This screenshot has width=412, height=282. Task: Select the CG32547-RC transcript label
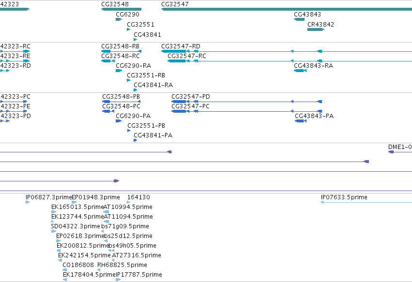187,56
